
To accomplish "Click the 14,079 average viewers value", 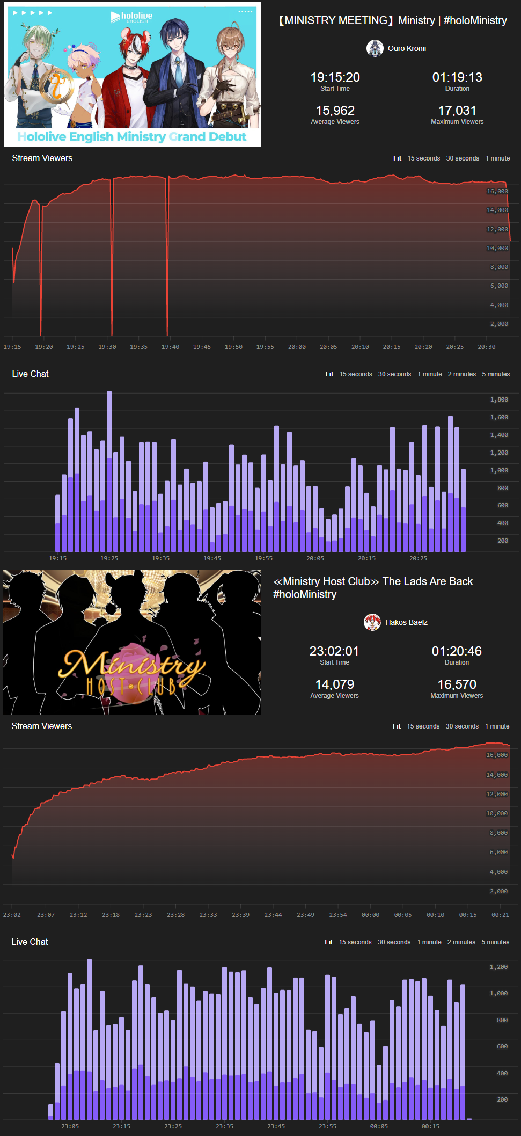I will [x=335, y=684].
